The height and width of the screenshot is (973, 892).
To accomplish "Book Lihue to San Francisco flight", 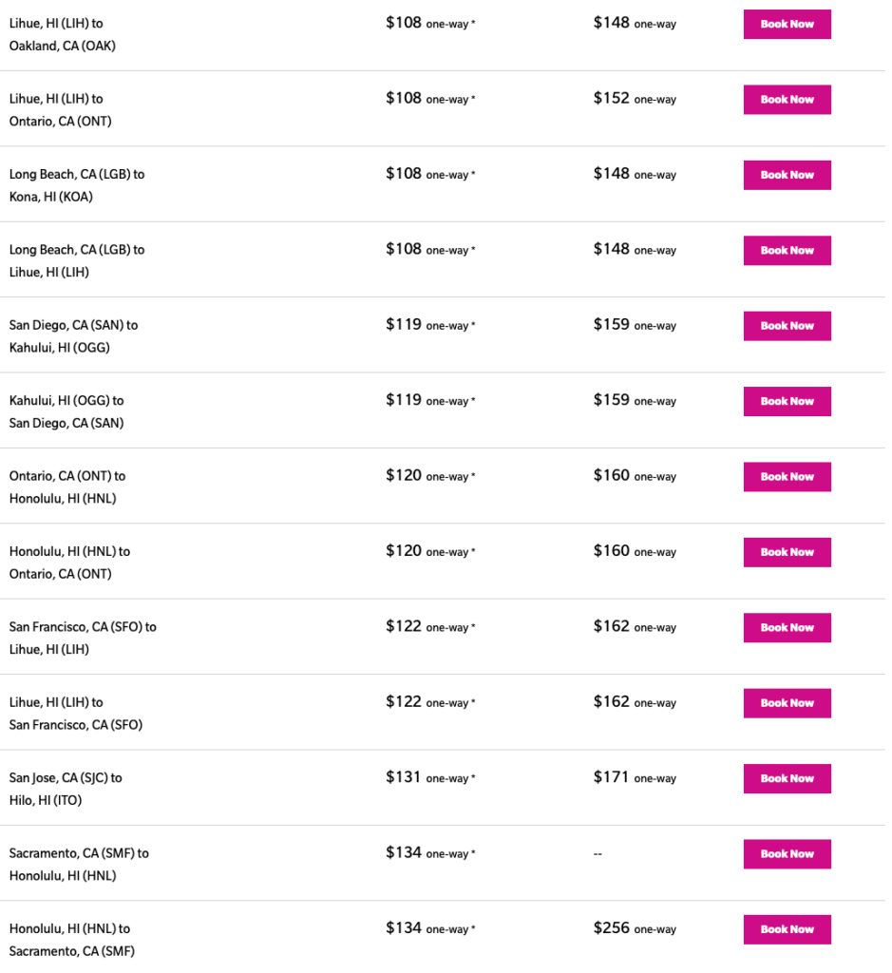I will [x=787, y=703].
